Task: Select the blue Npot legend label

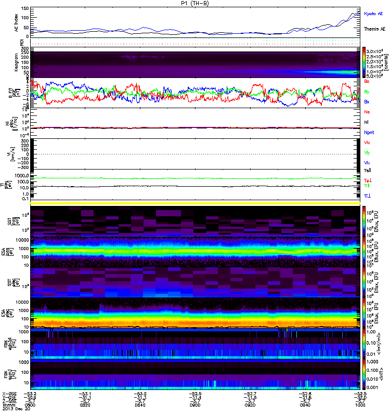Action: pyautogui.click(x=369, y=133)
